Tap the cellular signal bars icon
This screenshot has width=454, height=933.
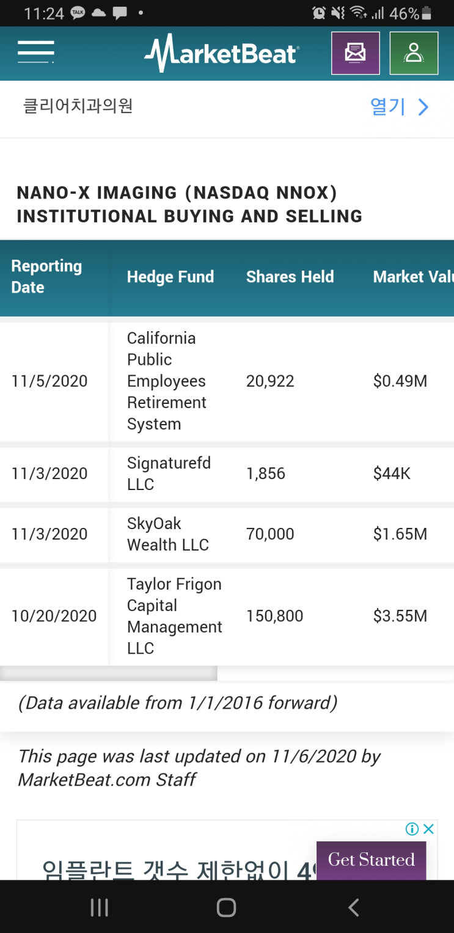(x=378, y=13)
